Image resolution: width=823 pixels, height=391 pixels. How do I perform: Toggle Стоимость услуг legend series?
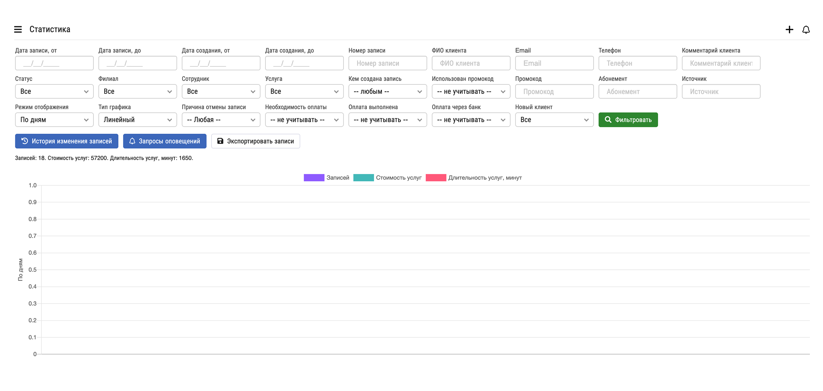[x=387, y=178]
